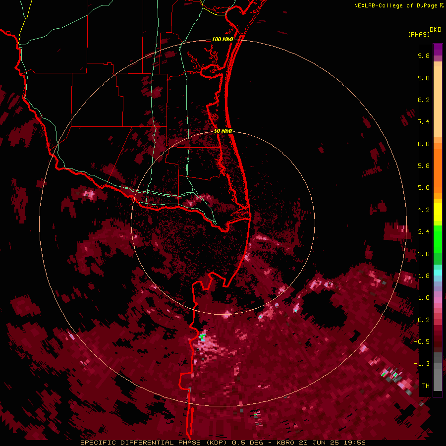
Task: Click the 6.6 value on the color scale
Action: click(424, 144)
